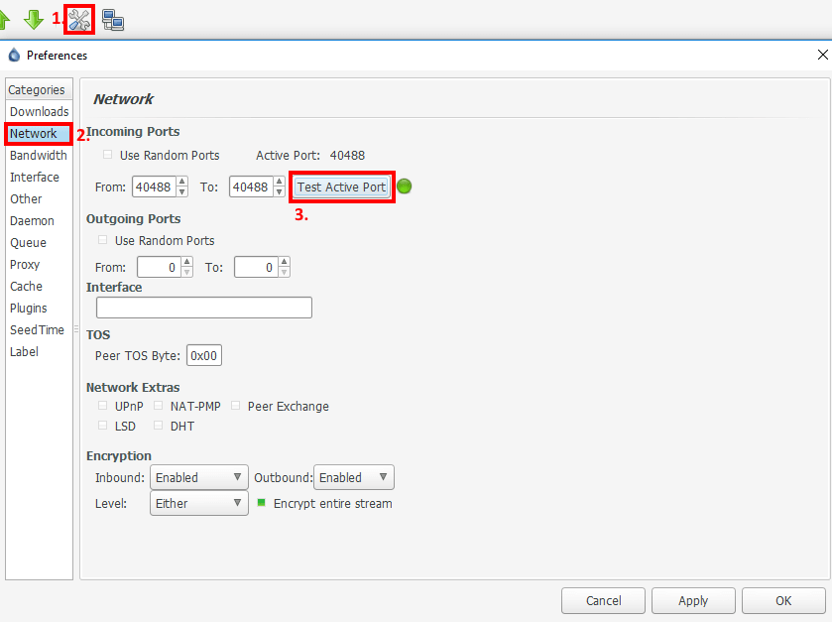Viewport: 832px width, 622px height.
Task: Select the Bandwidth category
Action: 39,156
